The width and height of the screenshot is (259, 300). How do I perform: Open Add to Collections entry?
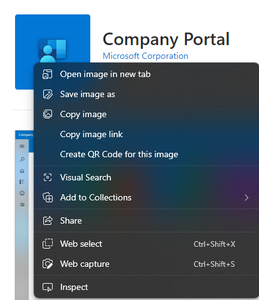point(146,197)
